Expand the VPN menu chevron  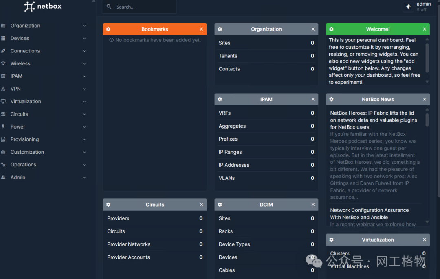coord(84,89)
